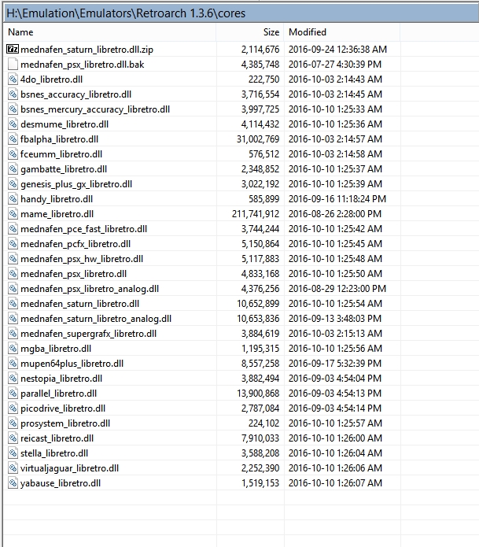The width and height of the screenshot is (479, 547).
Task: Click the DLL icon beside fceumm_libretro.dll
Action: tap(13, 153)
